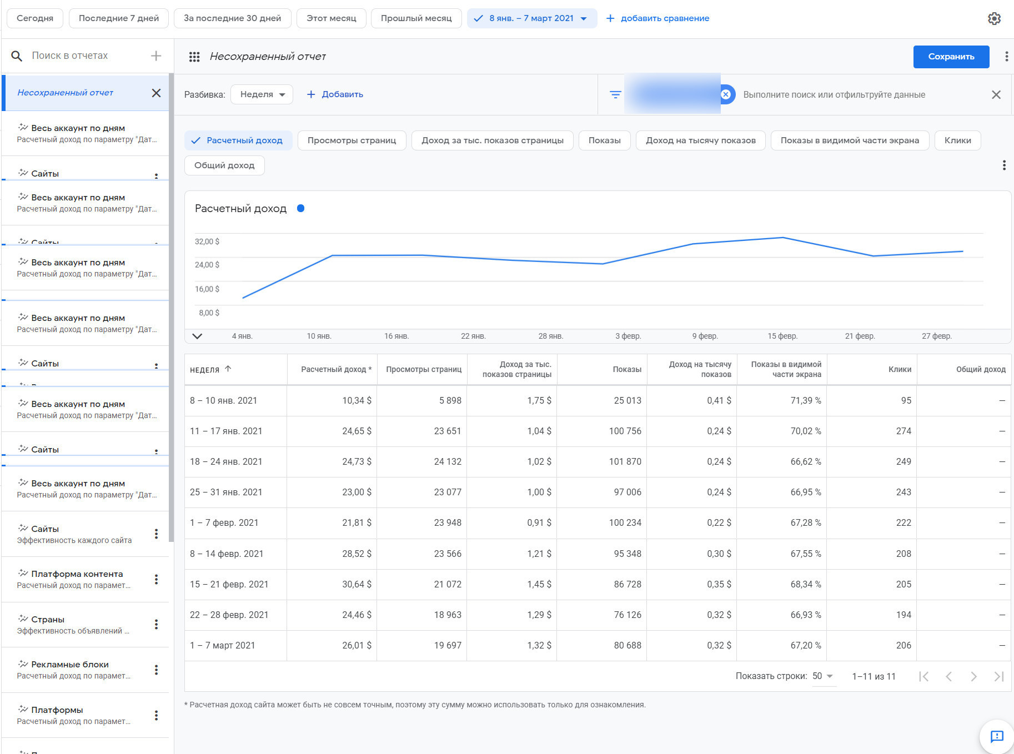
Task: Open the nine-dot grid icon beside report title
Action: coord(194,57)
